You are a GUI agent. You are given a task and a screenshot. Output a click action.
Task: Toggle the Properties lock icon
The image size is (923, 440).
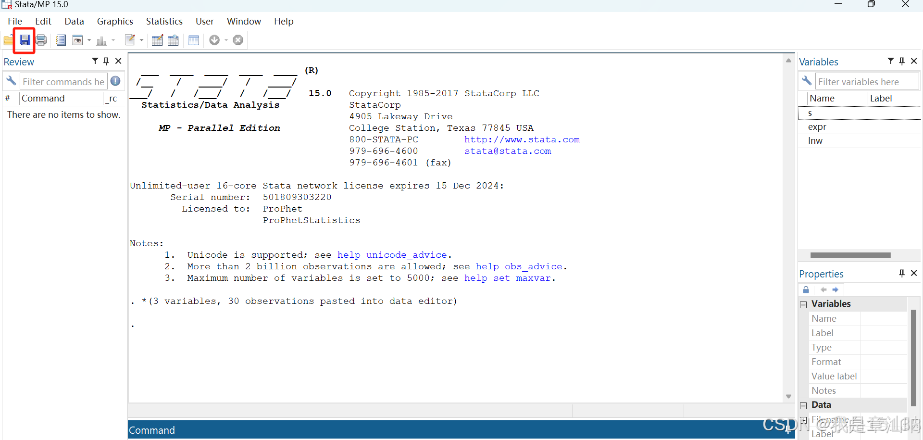[806, 289]
